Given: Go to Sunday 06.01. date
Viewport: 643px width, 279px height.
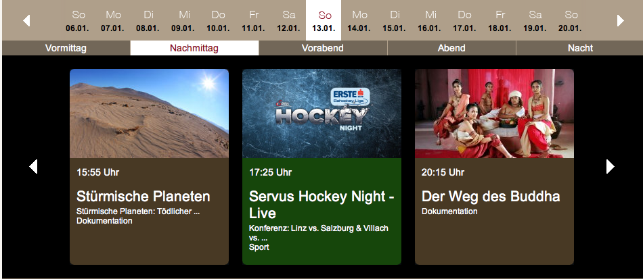Looking at the screenshot, I should click(x=79, y=21).
